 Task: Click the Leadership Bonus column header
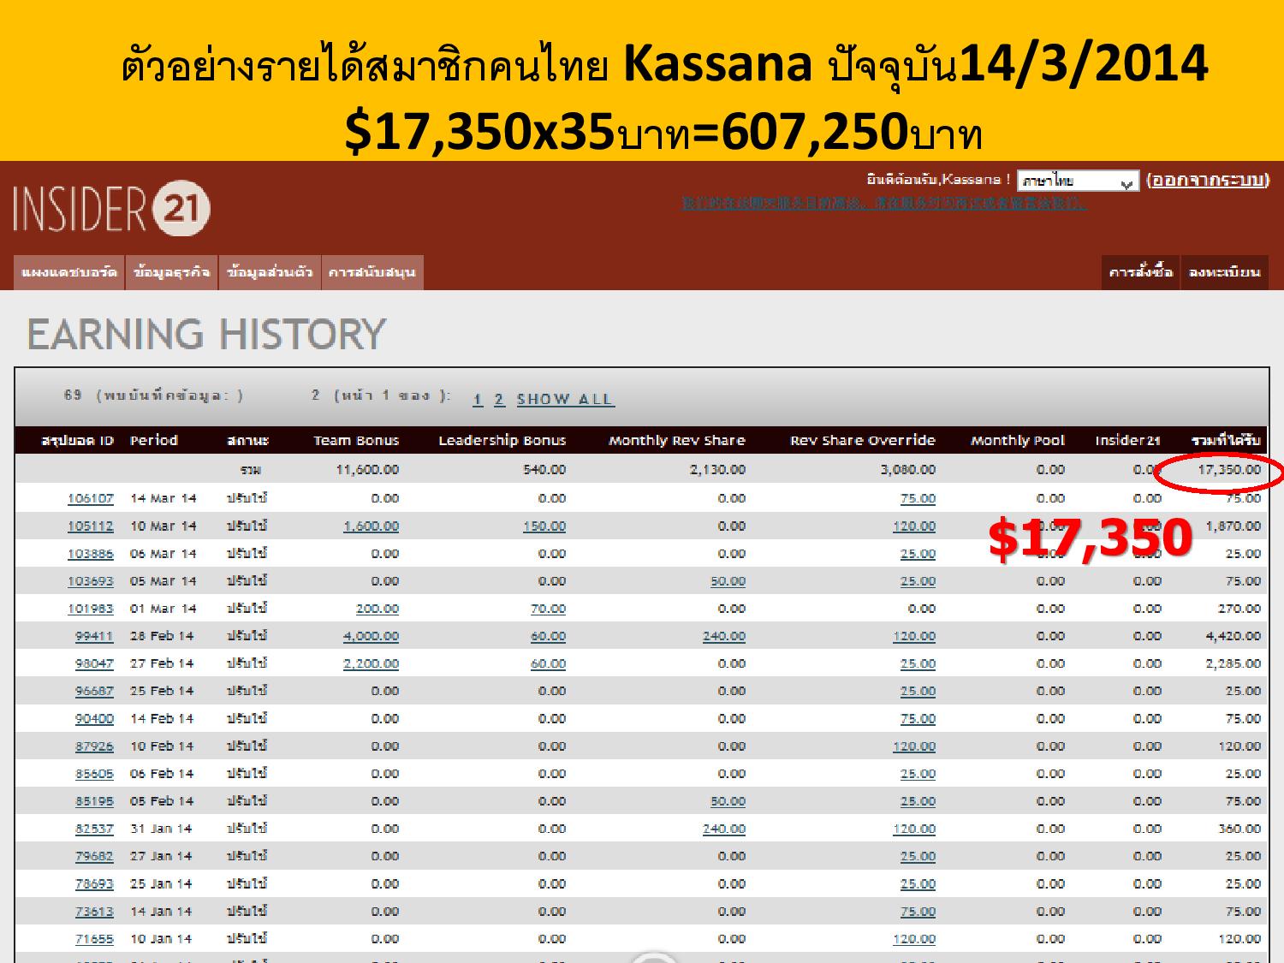(x=502, y=441)
